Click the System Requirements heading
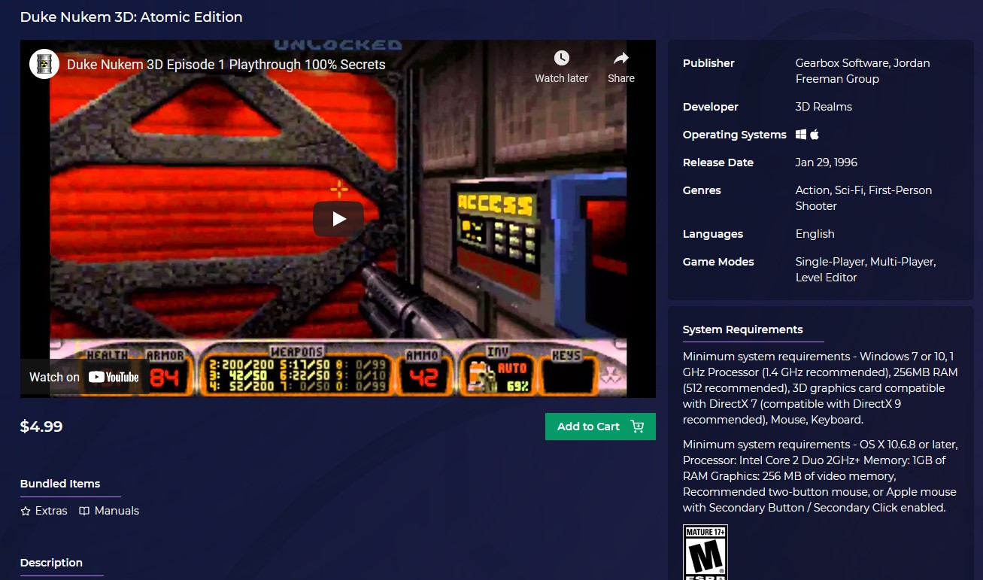 click(x=742, y=329)
